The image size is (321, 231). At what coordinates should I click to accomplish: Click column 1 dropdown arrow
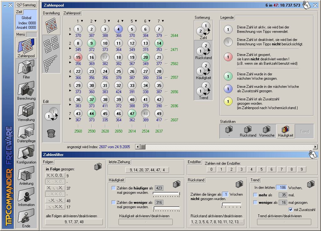pyautogui.click(x=82, y=21)
